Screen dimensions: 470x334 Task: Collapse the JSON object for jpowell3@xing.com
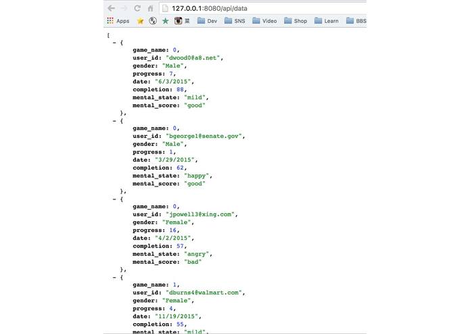coord(114,199)
